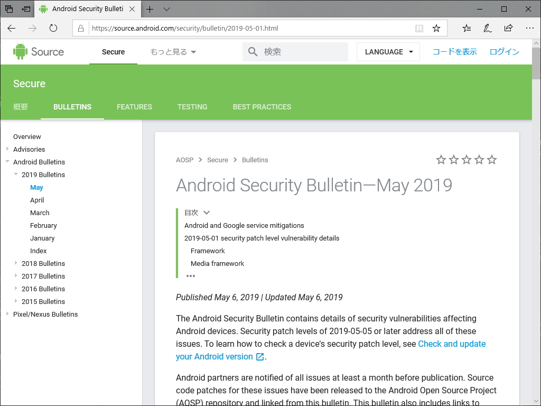Open Edge settings via the ellipsis icon
541x406 pixels.
click(530, 29)
